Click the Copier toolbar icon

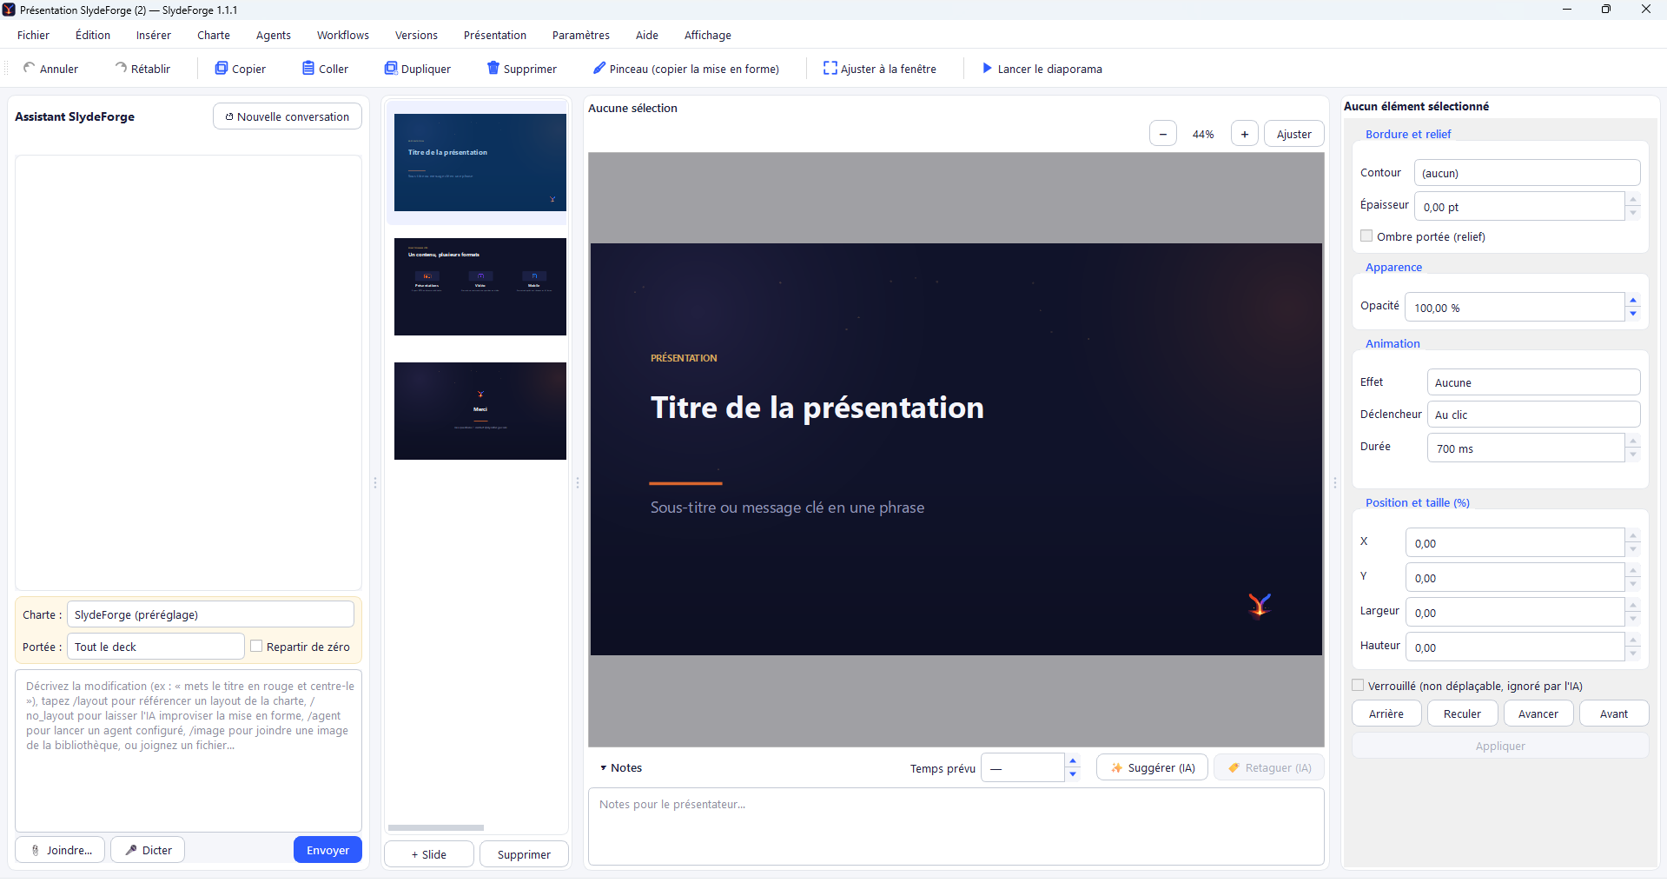(x=222, y=68)
